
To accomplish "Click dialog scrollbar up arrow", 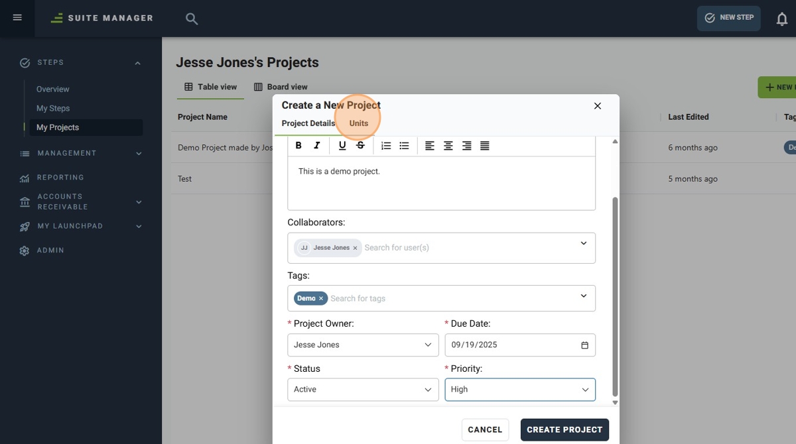I will (x=615, y=141).
